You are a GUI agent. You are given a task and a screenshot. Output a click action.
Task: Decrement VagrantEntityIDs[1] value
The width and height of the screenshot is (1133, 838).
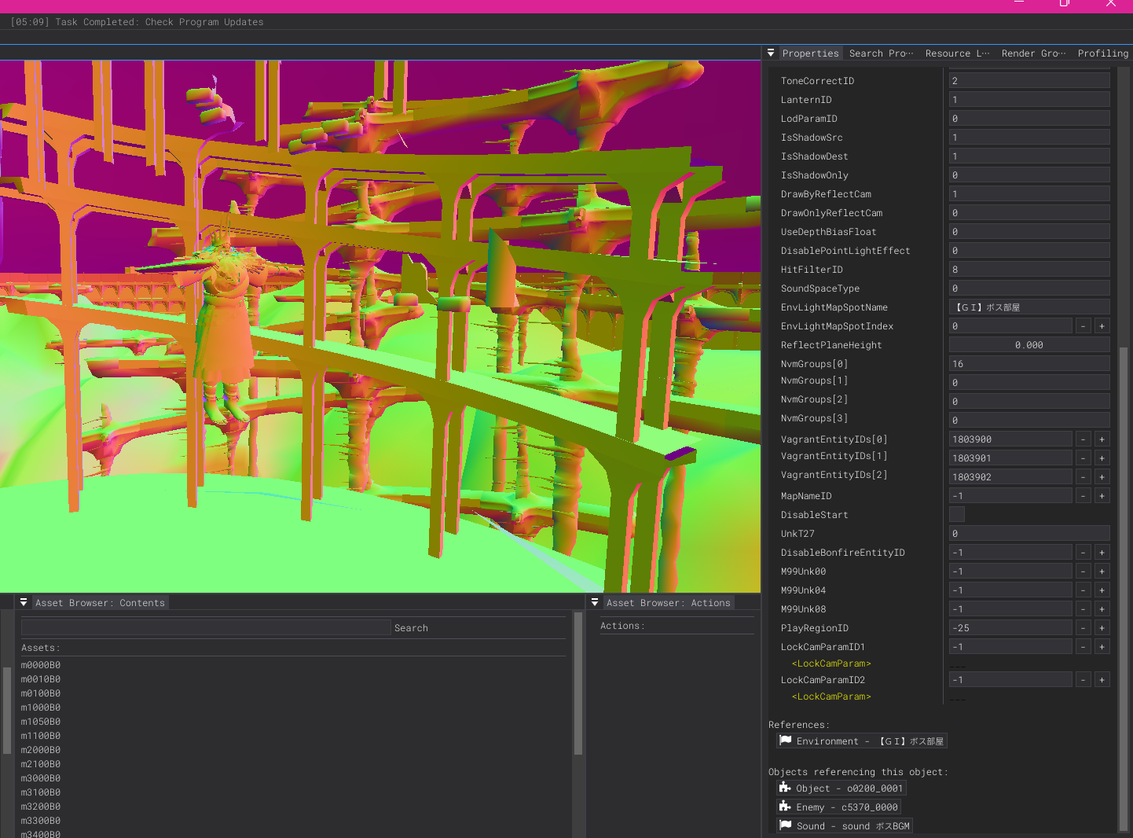[x=1083, y=458]
